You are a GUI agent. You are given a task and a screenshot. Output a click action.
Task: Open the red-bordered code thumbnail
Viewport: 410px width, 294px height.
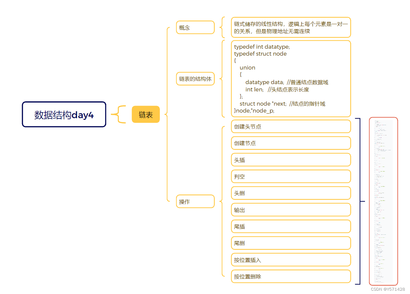point(384,201)
